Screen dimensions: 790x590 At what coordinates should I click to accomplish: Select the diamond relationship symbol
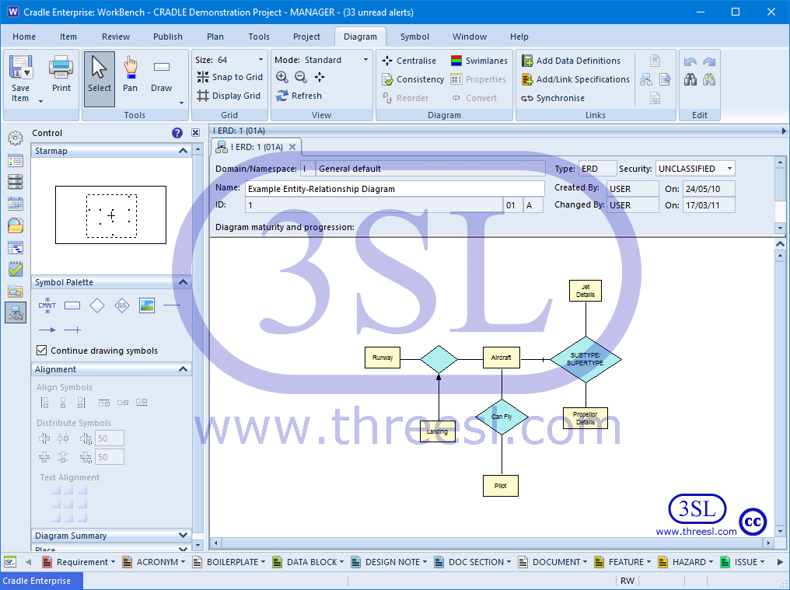[x=96, y=305]
